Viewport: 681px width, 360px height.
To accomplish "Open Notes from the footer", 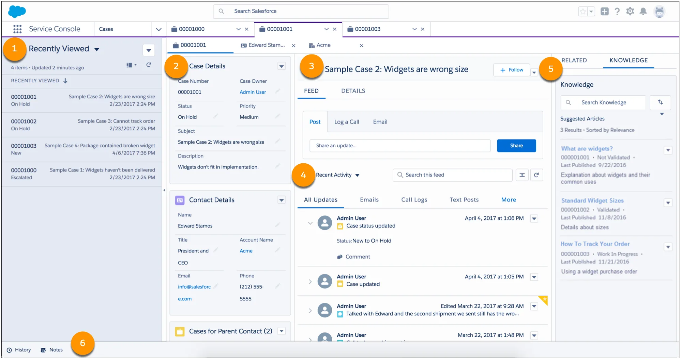I will (52, 349).
